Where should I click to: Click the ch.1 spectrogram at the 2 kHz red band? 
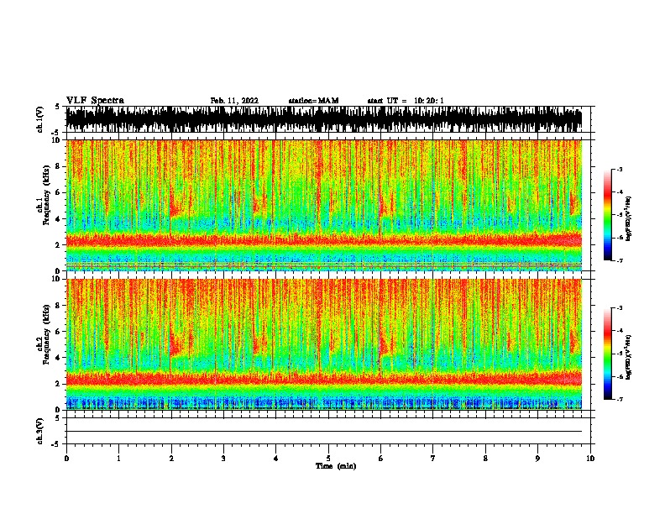[x=324, y=241]
